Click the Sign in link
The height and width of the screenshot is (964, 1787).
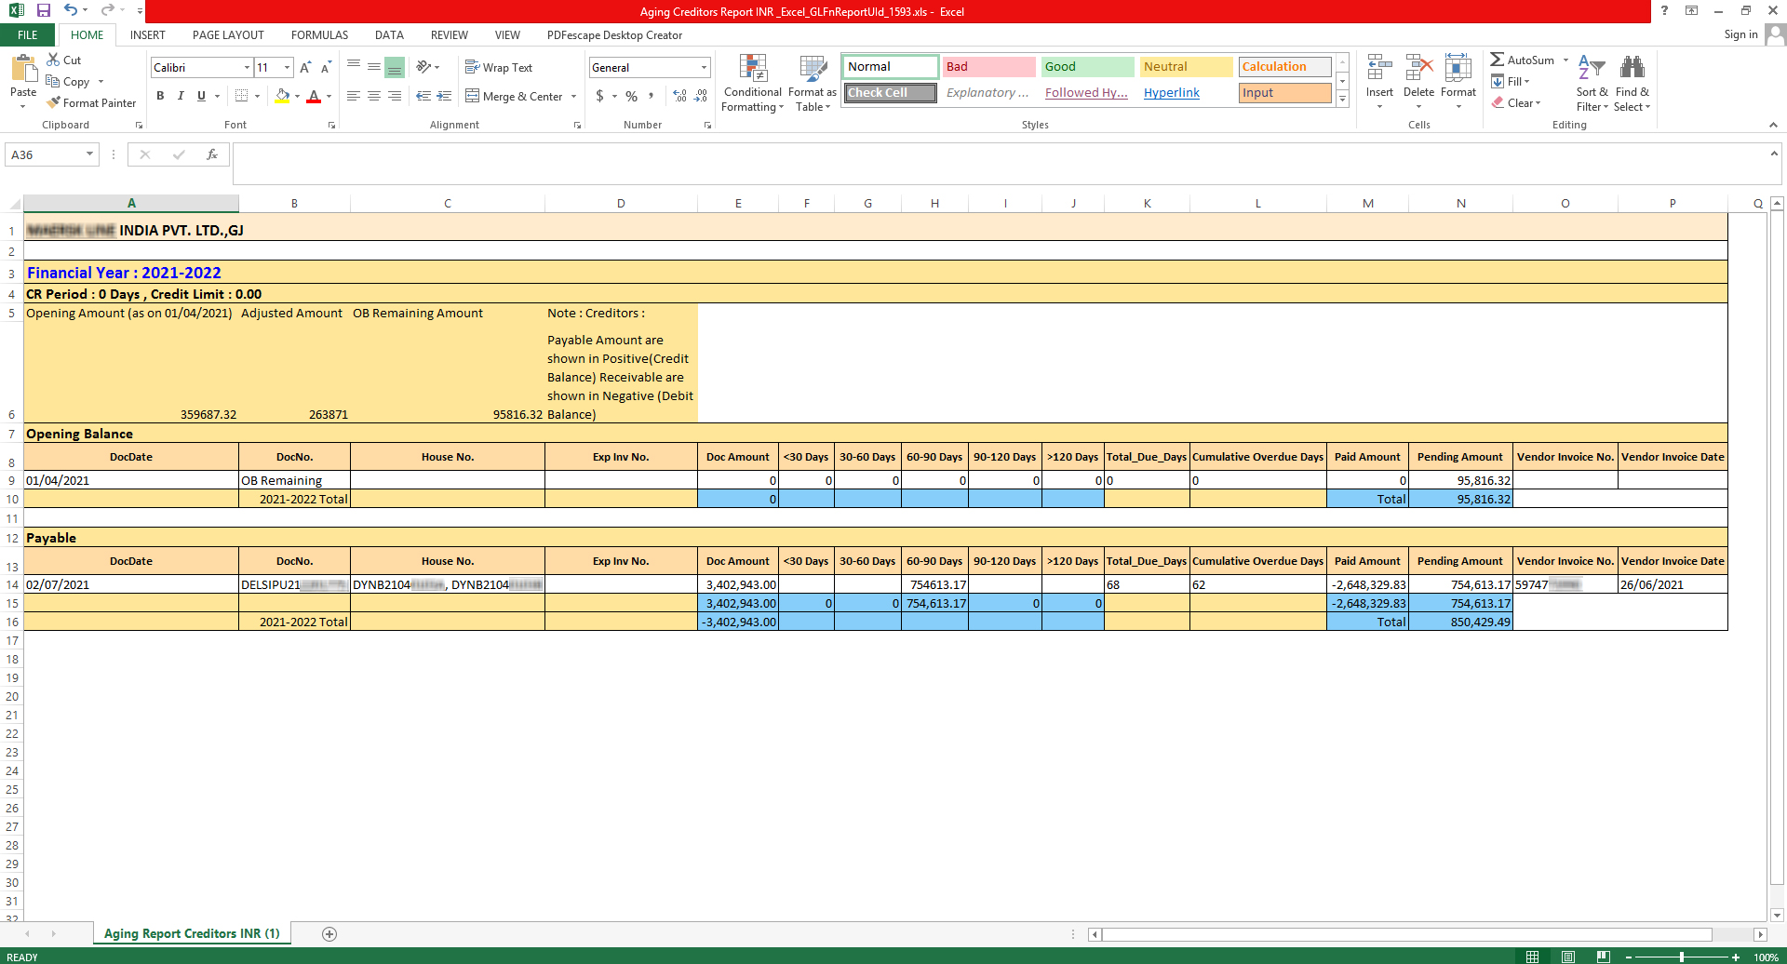click(1740, 35)
